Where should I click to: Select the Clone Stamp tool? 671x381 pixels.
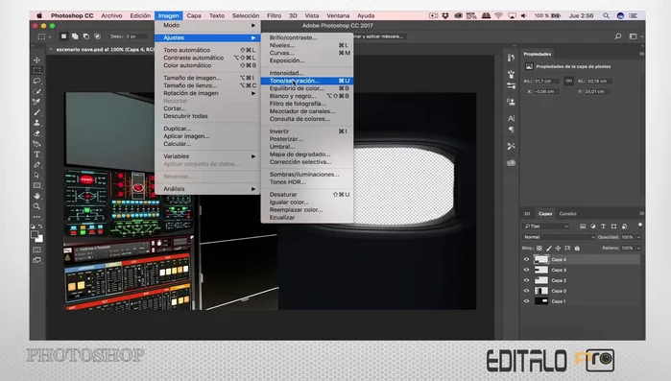36,123
